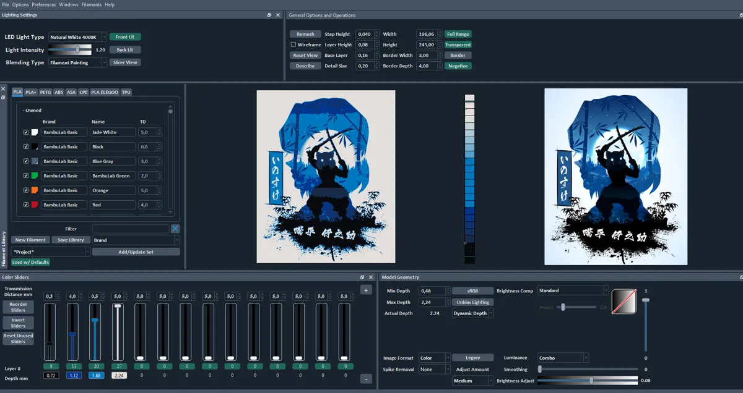Viewport: 743px width, 393px height.
Task: Click the Brightness Adjust slider
Action: [x=588, y=381]
